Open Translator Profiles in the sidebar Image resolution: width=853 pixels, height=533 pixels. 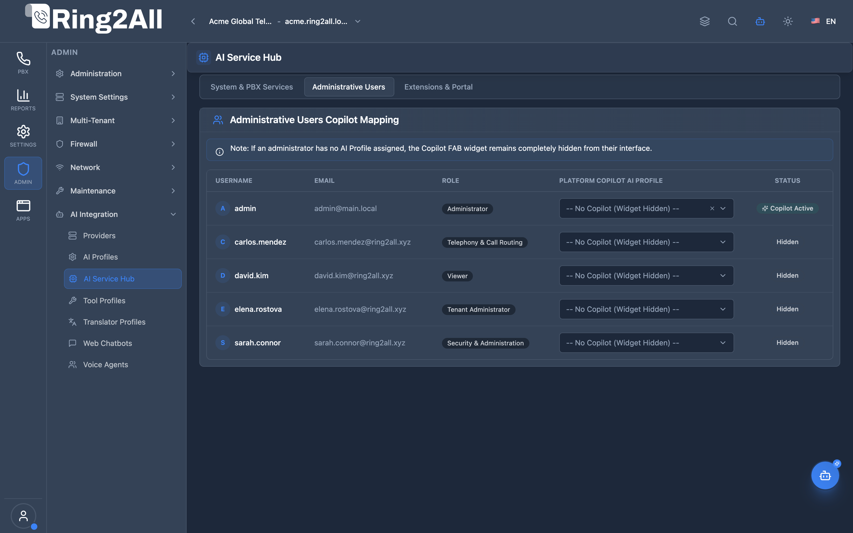coord(122,321)
